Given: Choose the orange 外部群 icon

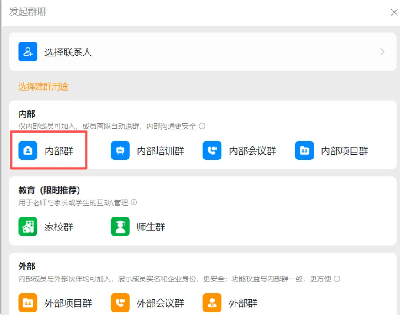Looking at the screenshot, I should pyautogui.click(x=212, y=303).
